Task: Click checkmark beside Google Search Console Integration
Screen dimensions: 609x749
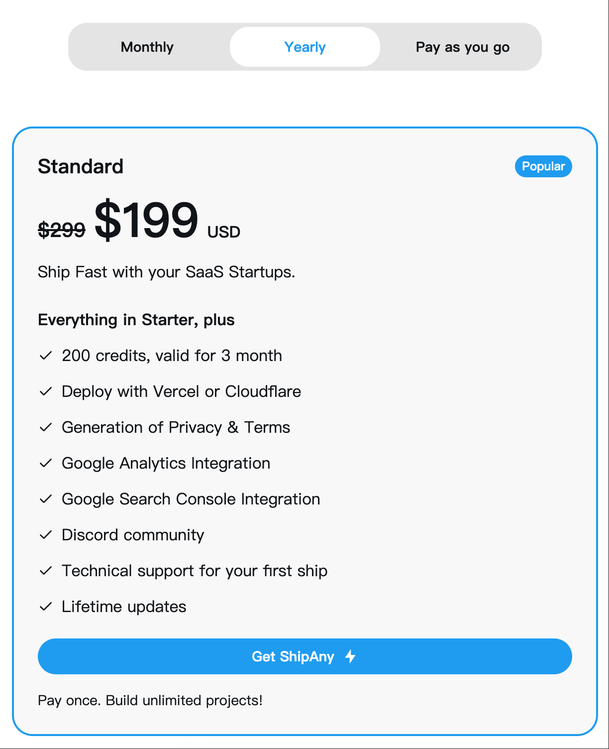Action: pyautogui.click(x=46, y=499)
